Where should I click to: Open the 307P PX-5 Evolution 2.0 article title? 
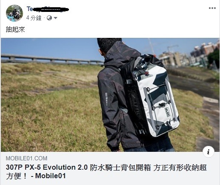click(106, 171)
